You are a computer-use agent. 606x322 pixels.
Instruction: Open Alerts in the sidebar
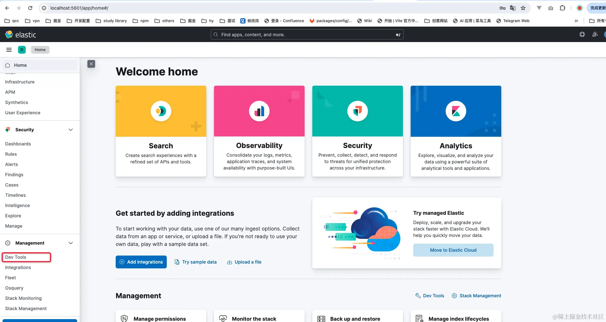(12, 164)
